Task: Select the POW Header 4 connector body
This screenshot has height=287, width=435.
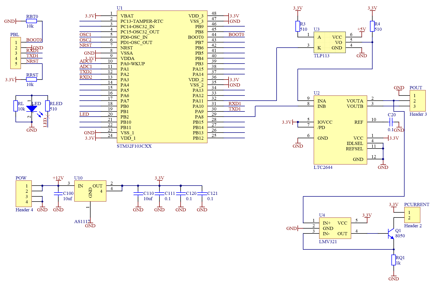Action: (x=24, y=194)
